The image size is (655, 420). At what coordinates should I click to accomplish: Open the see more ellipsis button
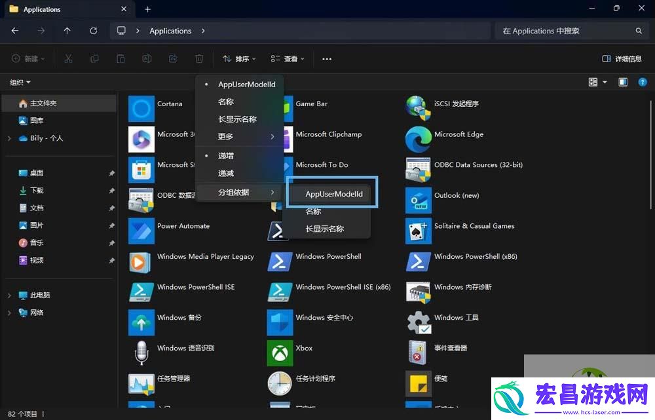click(327, 59)
